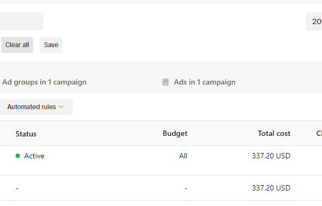Click the Clear all button
322x206 pixels.
coord(17,45)
